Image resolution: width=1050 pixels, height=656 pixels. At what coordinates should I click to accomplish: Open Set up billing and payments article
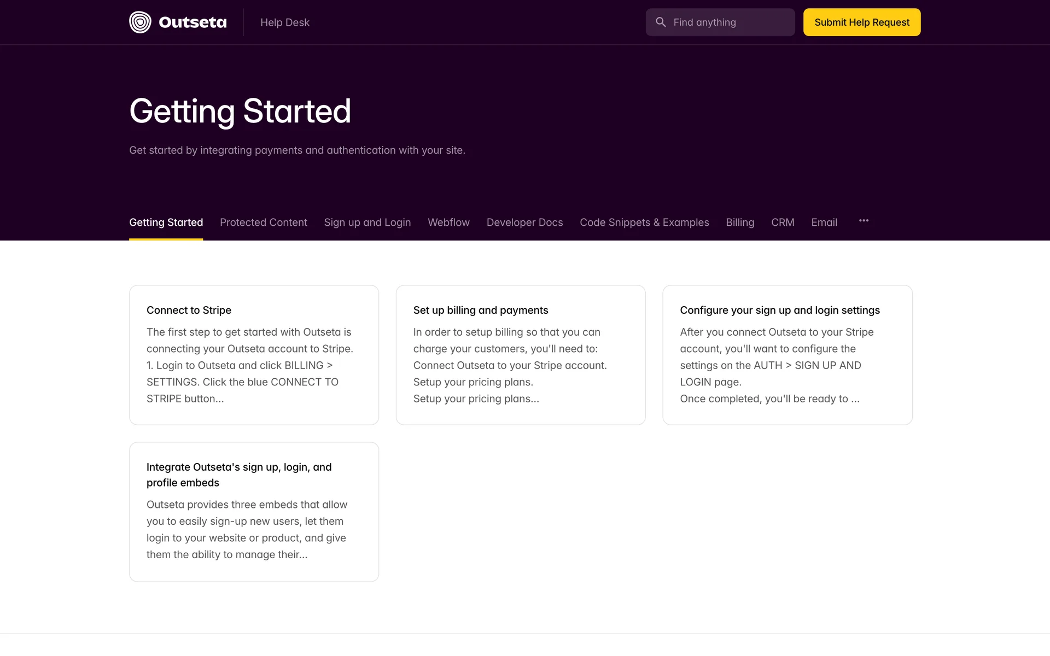(520, 355)
